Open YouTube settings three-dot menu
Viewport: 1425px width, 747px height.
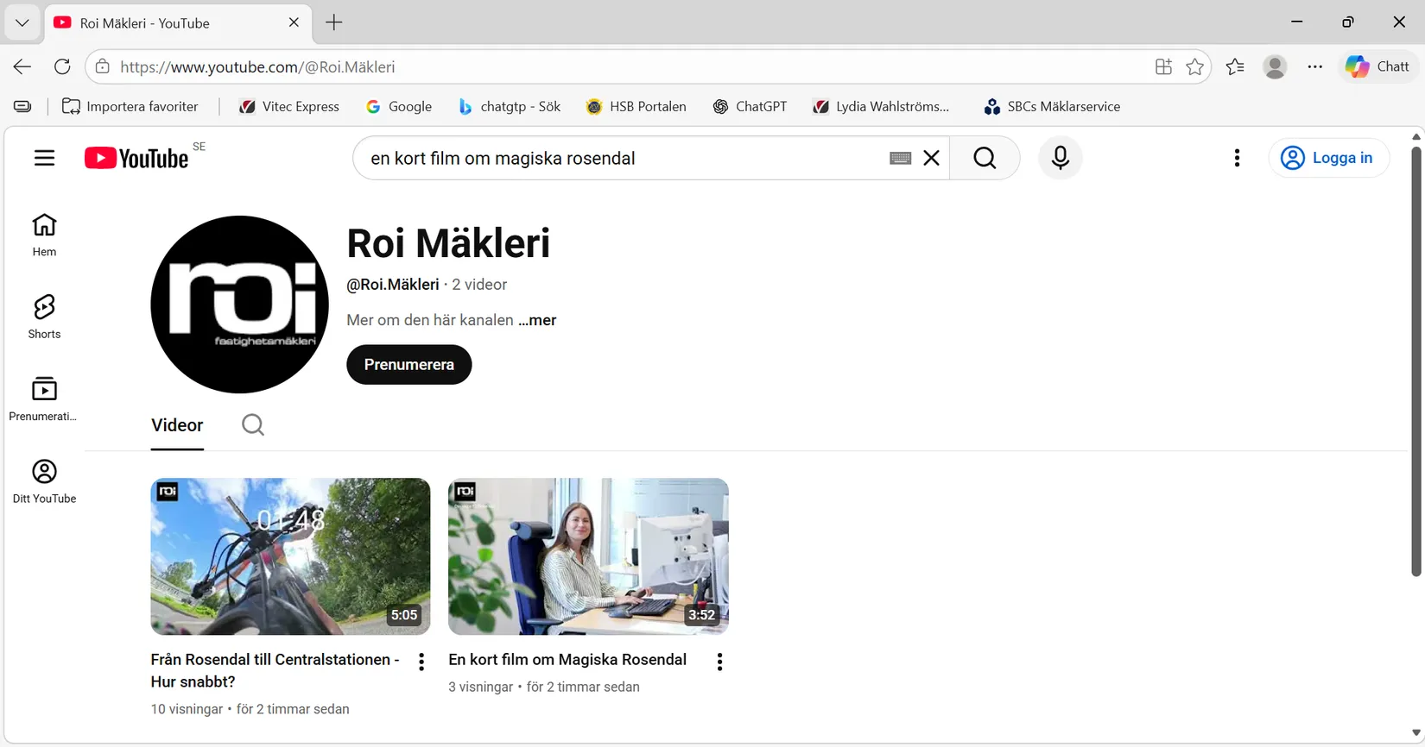(1237, 158)
